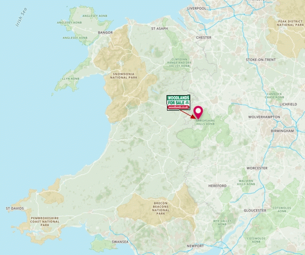The image size is (305, 255).
Task: Click the pink location pin marker
Action: click(x=198, y=113)
